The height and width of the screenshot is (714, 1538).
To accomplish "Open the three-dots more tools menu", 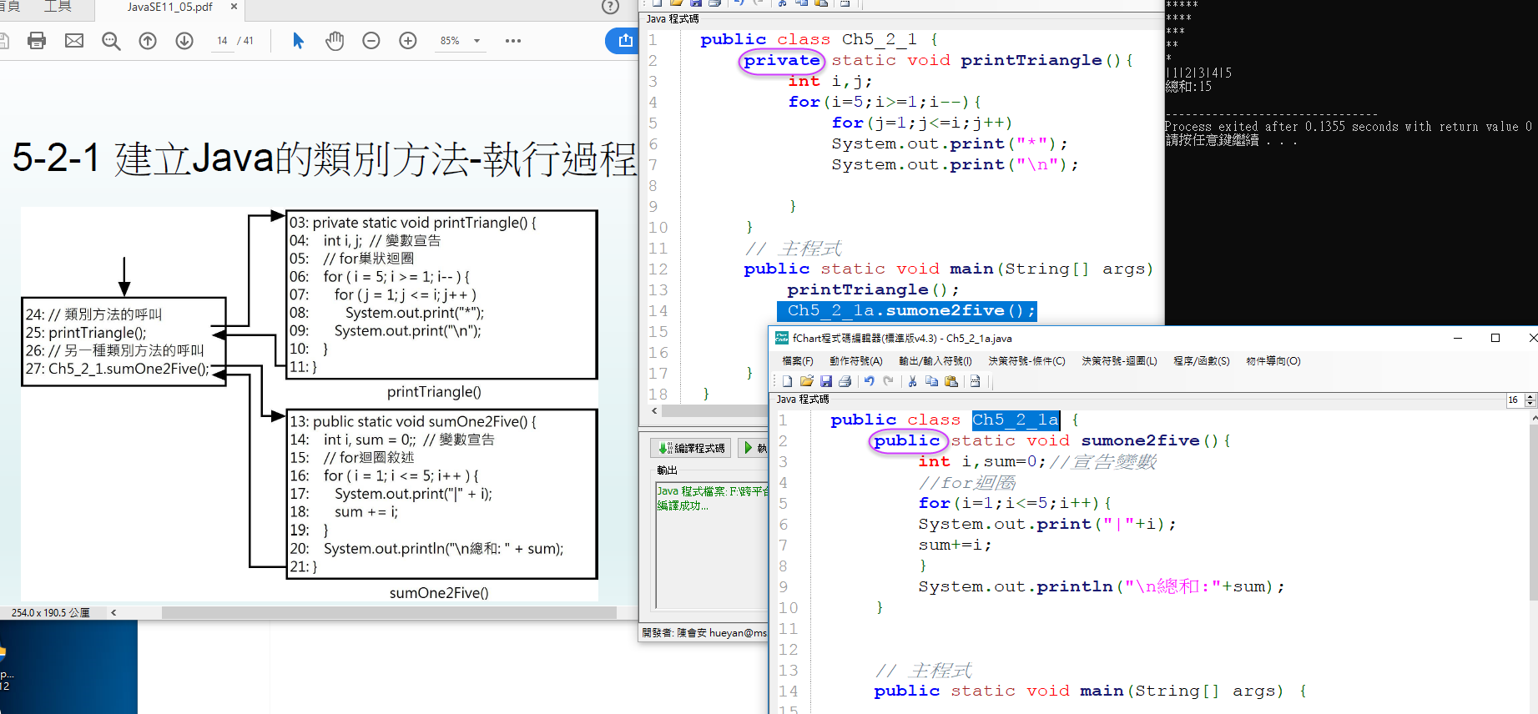I will click(x=512, y=41).
